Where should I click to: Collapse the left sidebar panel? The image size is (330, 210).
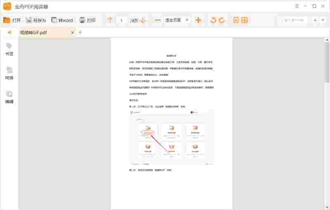click(9, 32)
